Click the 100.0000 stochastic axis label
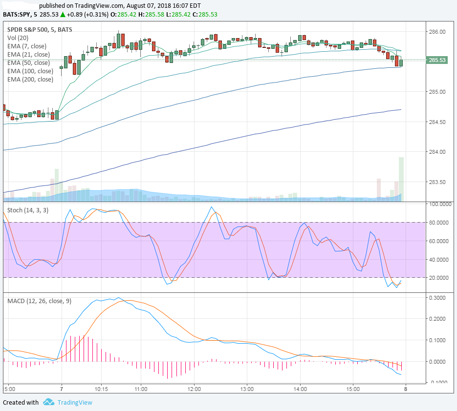The image size is (457, 411). pos(440,205)
